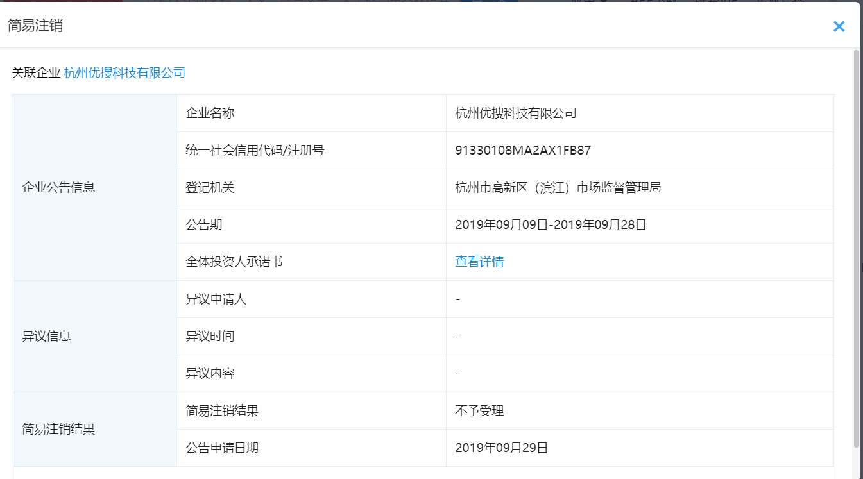Click the 异议信息 section header cell
Image resolution: width=863 pixels, height=479 pixels.
tap(95, 336)
